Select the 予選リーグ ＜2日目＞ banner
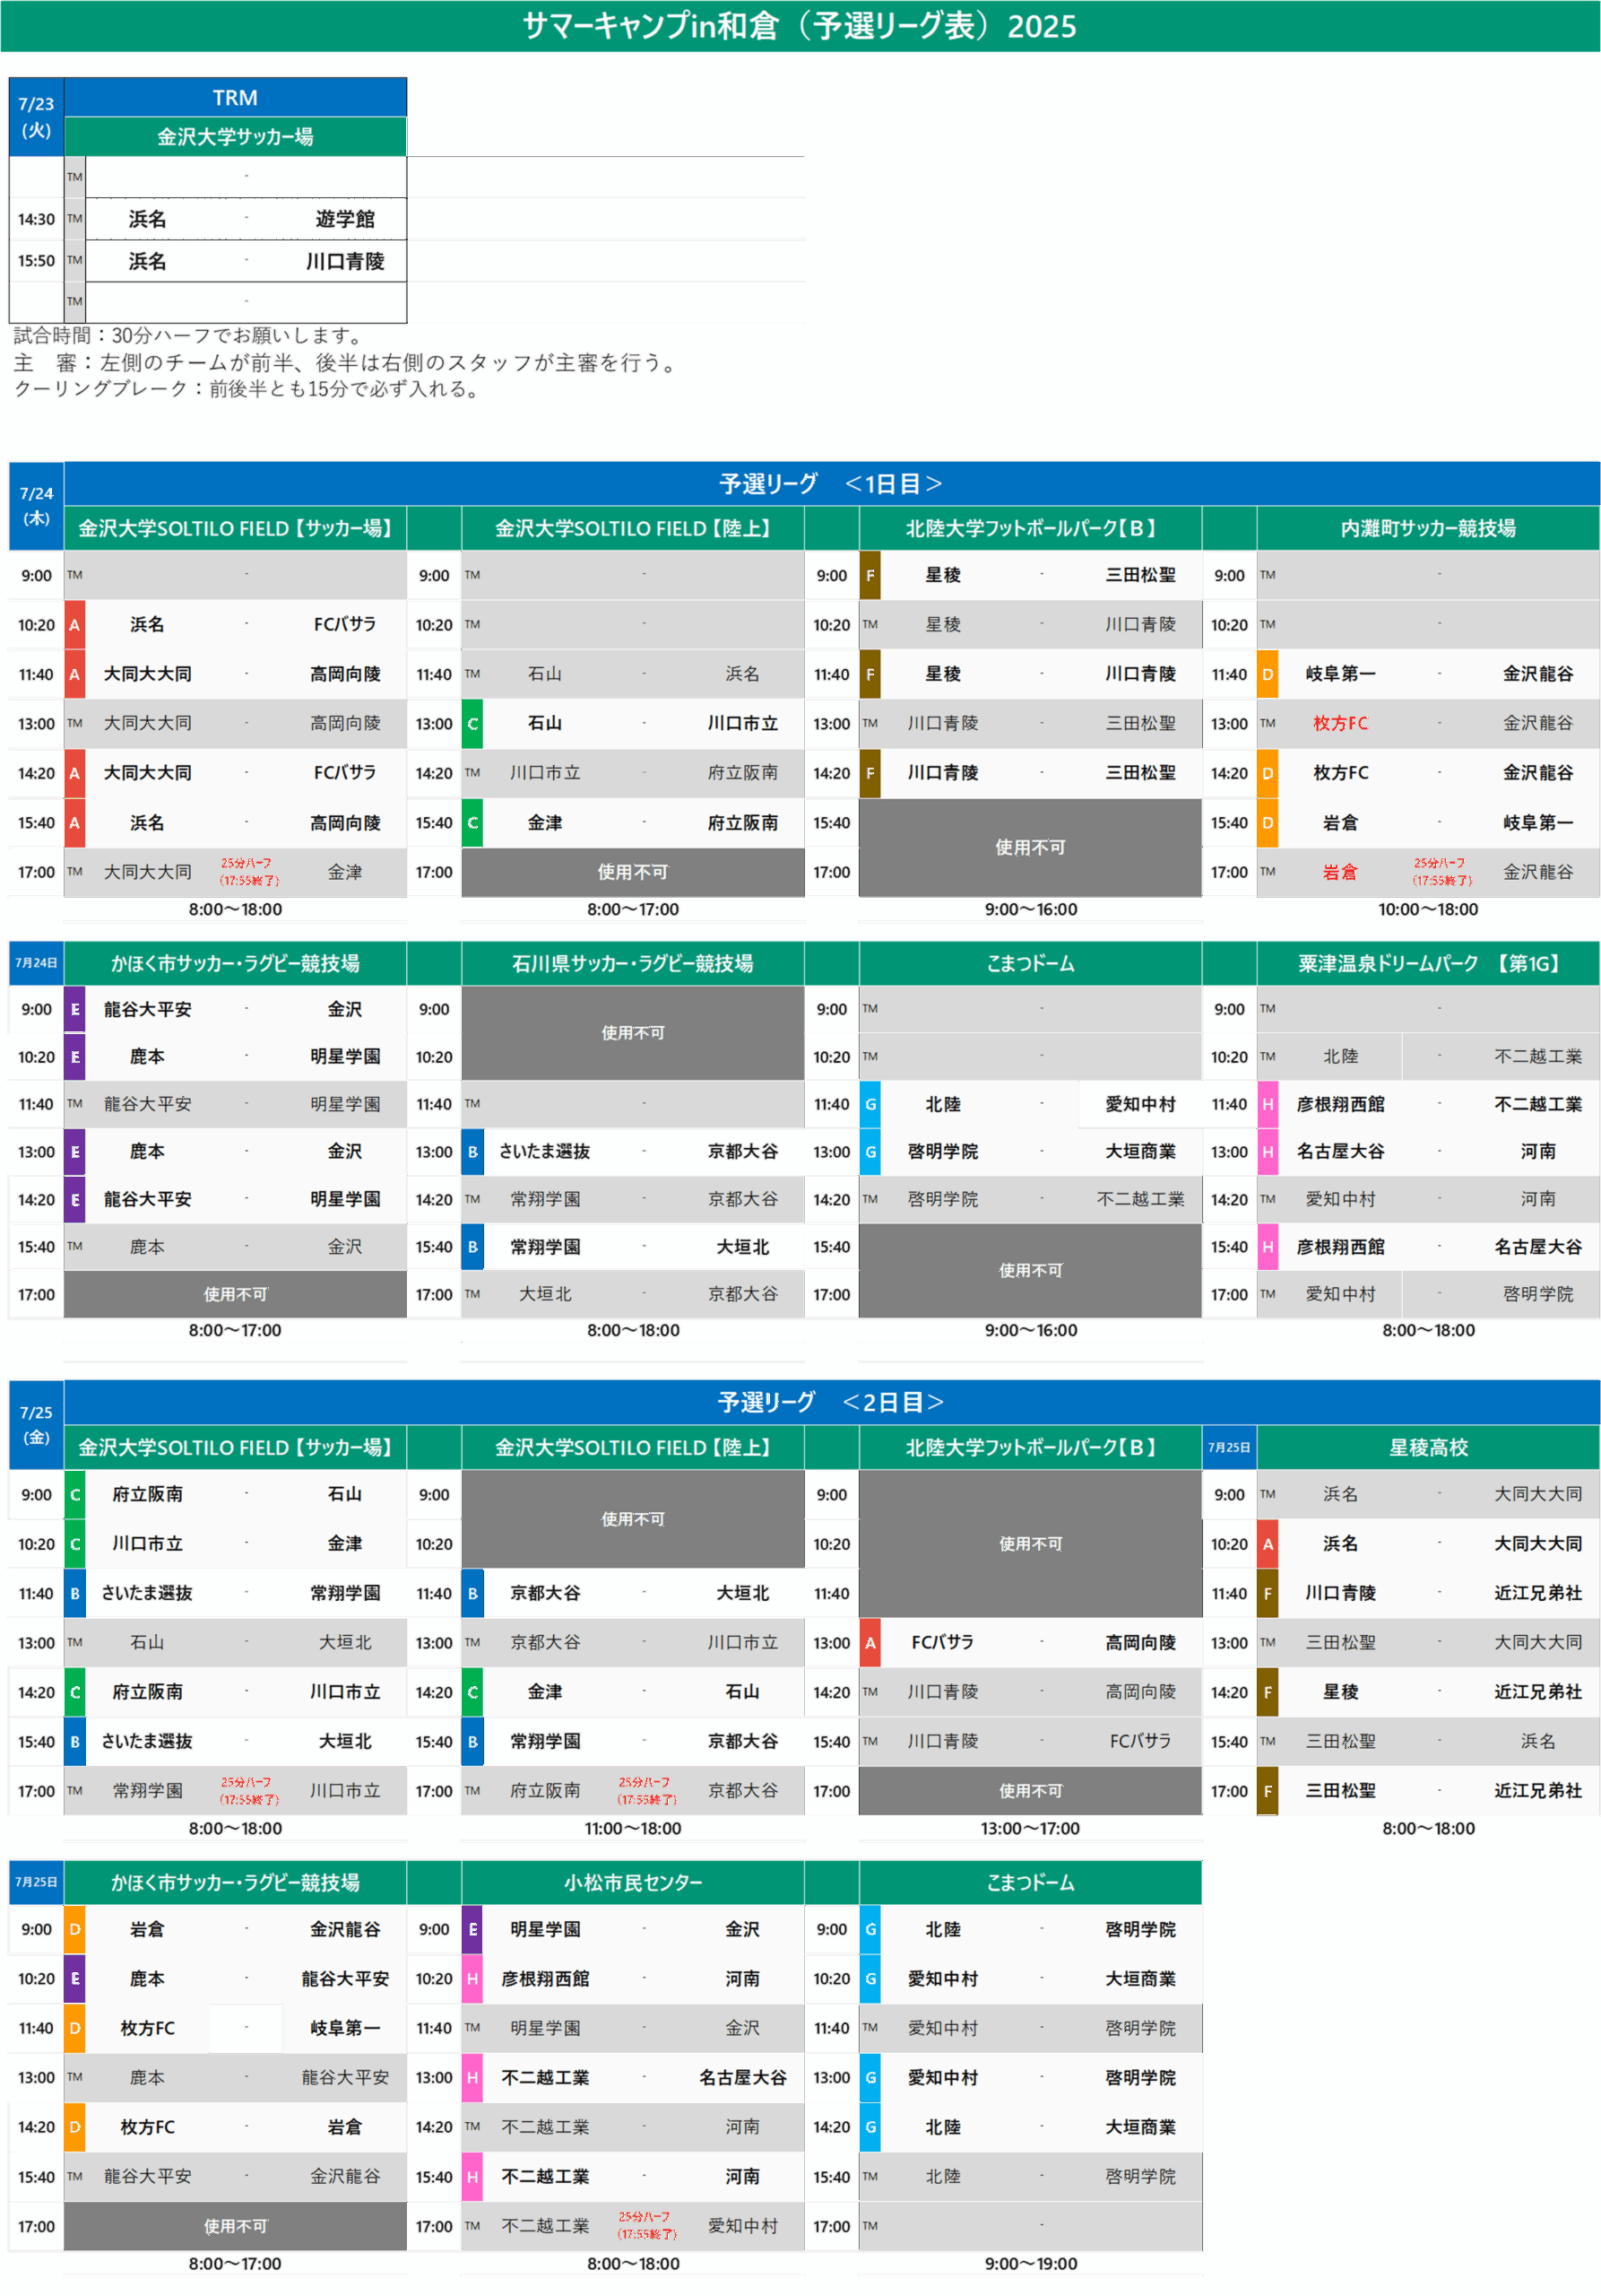 [832, 1402]
